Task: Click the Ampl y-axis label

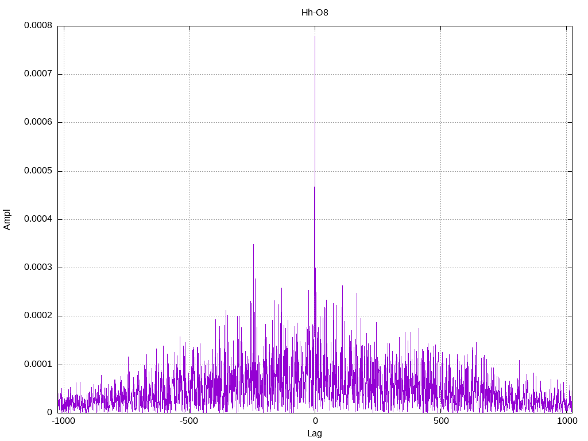Action: point(7,219)
